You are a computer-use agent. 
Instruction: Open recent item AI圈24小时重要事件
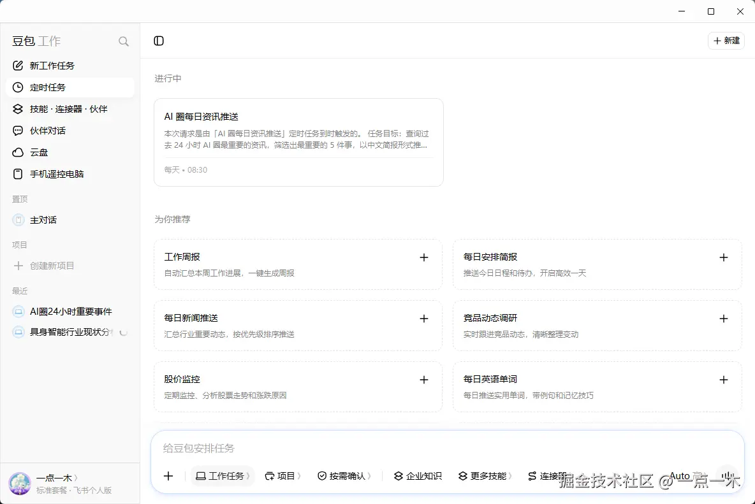70,312
